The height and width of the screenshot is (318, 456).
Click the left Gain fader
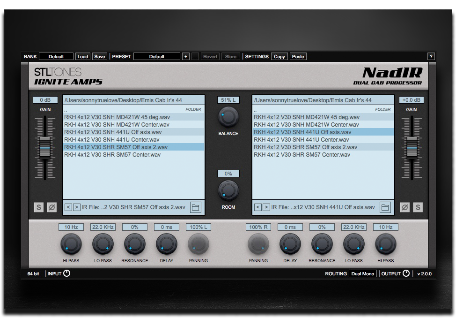(44, 147)
